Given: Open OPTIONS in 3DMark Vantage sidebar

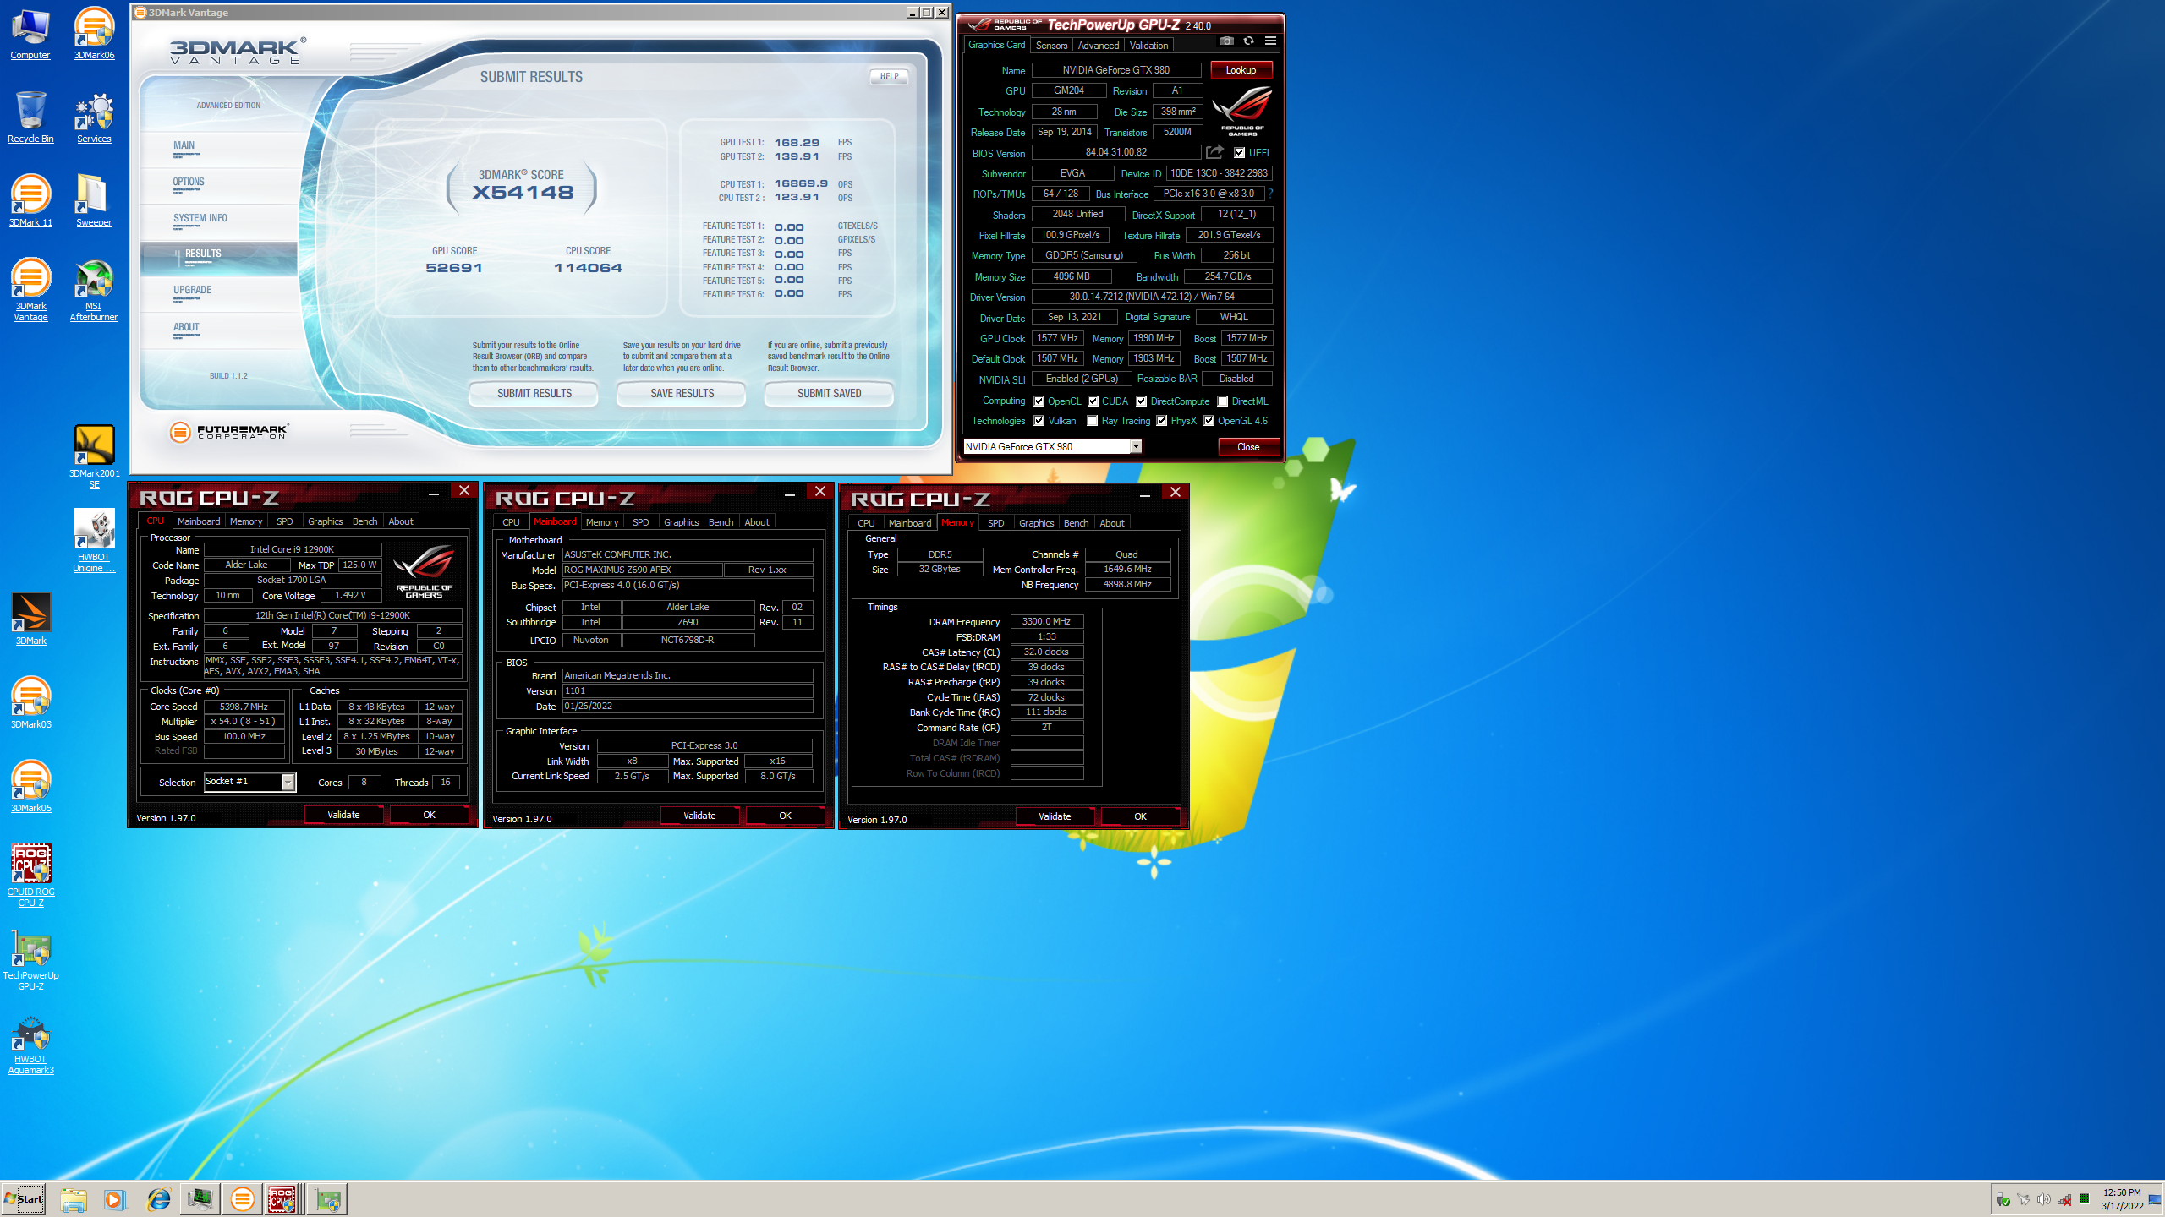Looking at the screenshot, I should pos(218,185).
